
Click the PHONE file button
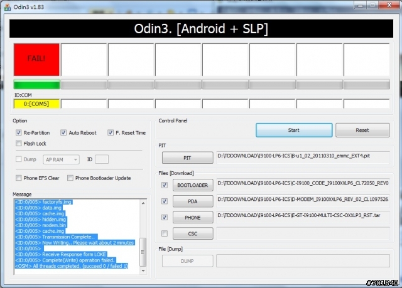pyautogui.click(x=193, y=217)
